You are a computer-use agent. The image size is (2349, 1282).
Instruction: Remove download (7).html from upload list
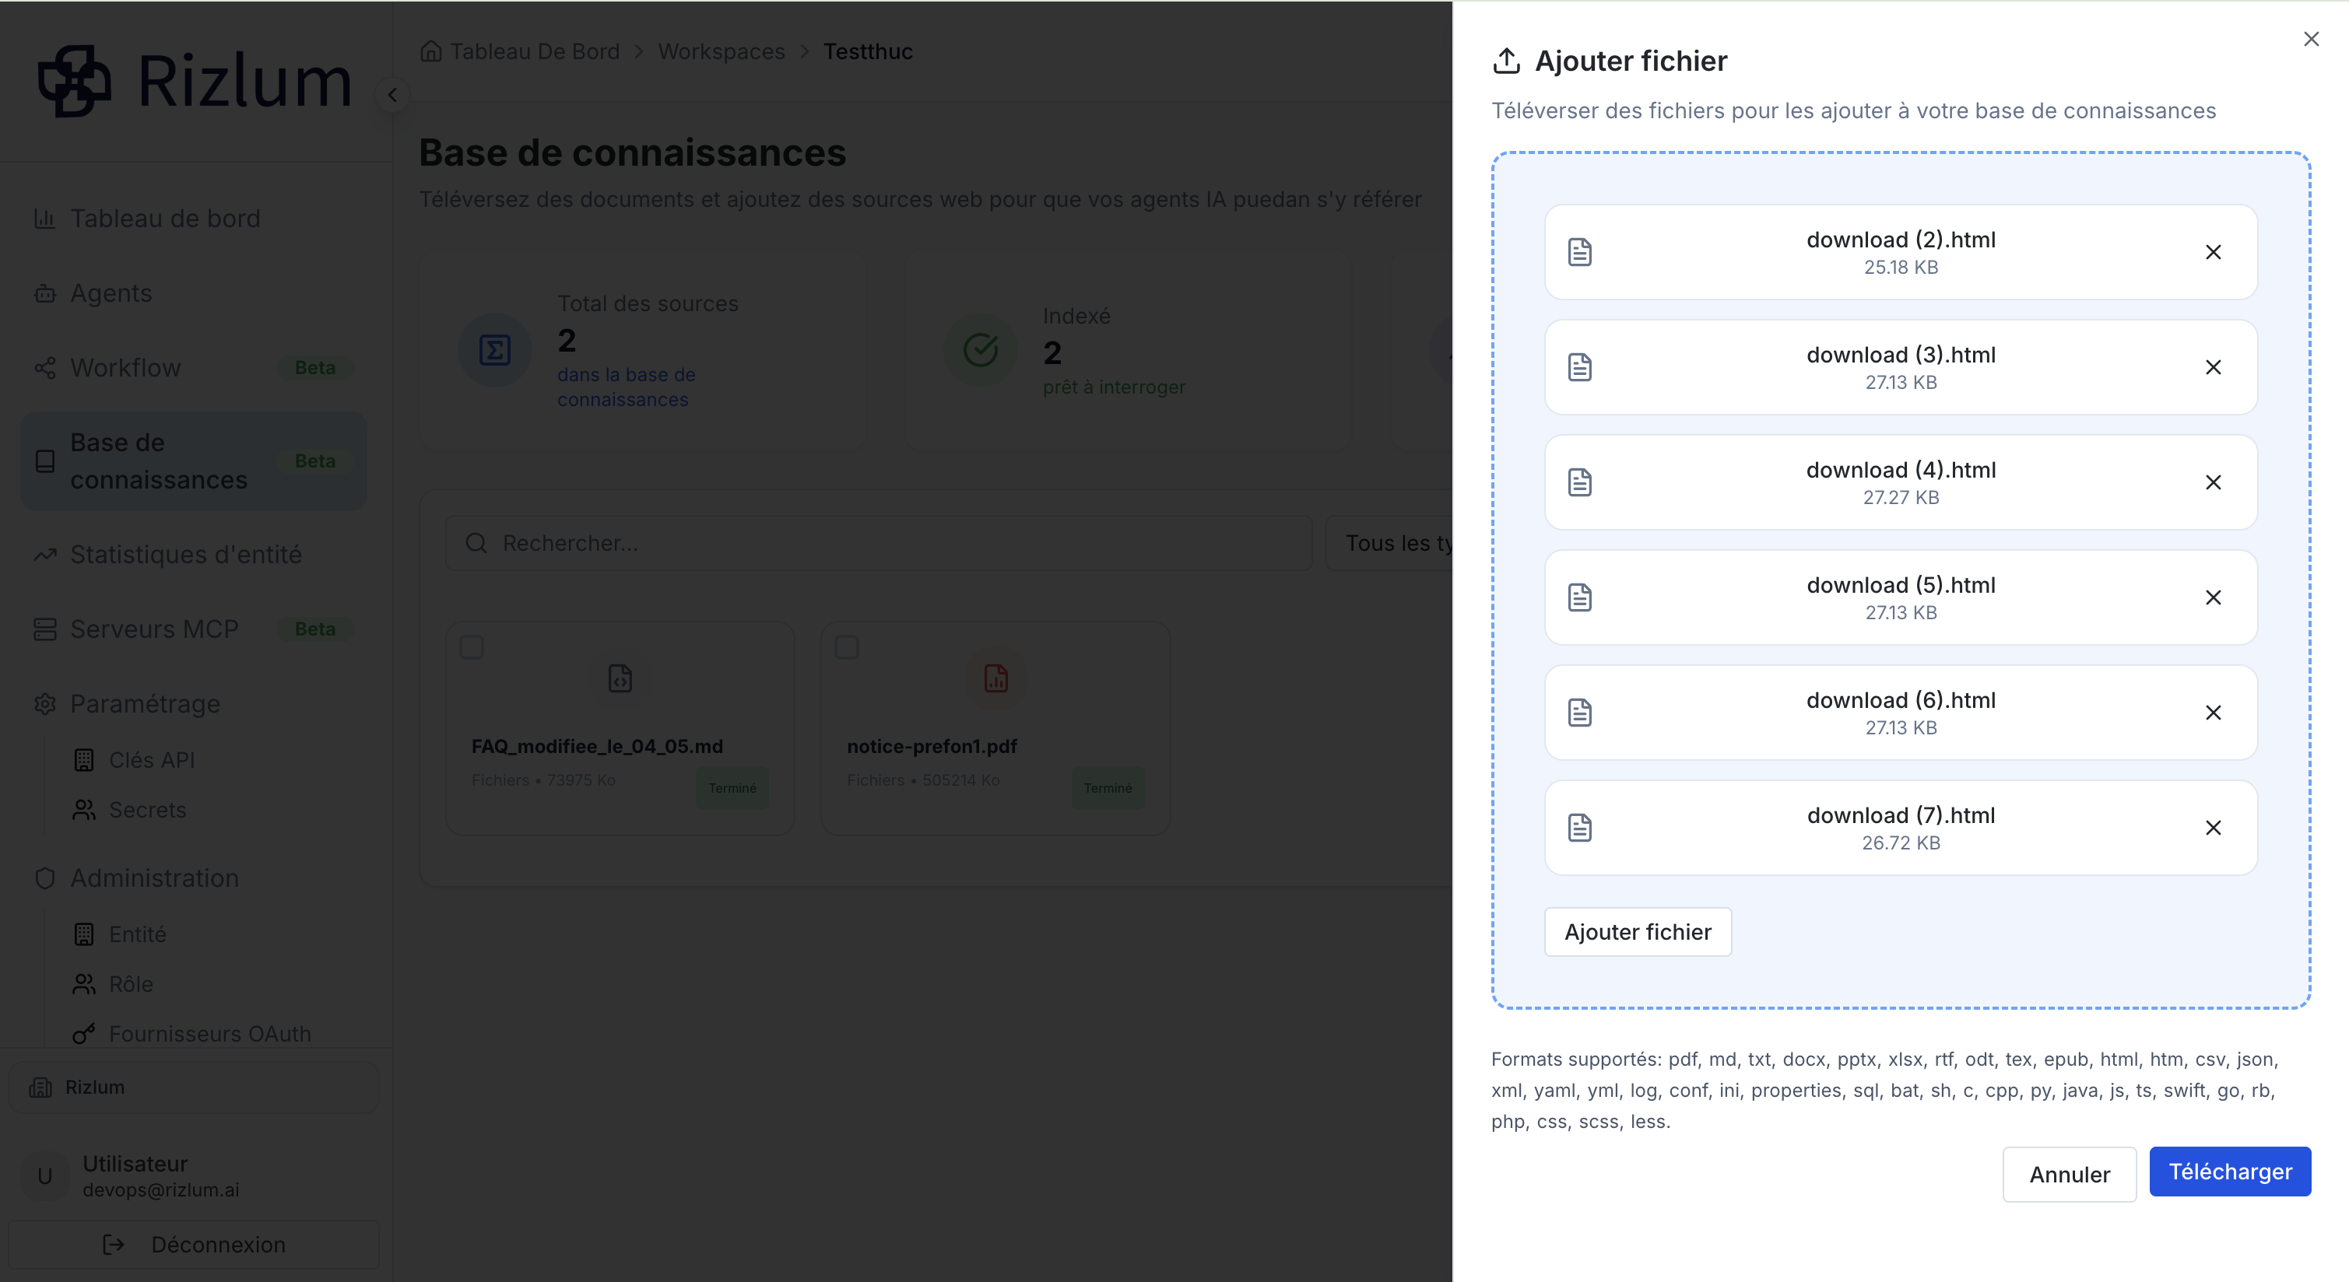(2213, 828)
